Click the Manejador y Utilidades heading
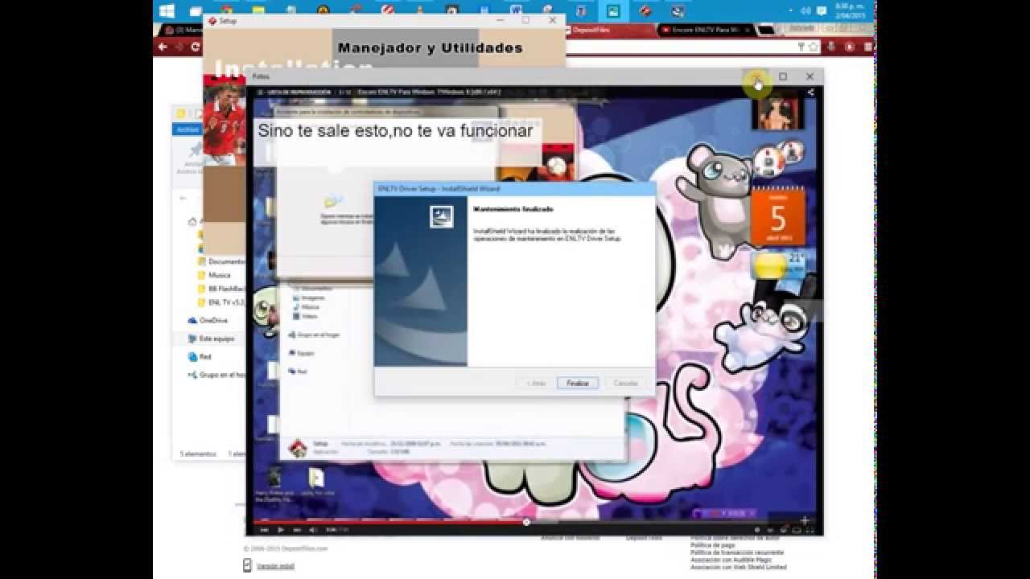The width and height of the screenshot is (1030, 579). point(431,48)
